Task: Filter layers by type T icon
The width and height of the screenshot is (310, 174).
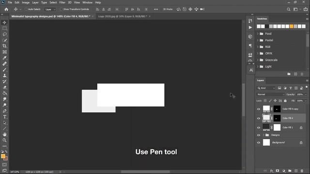Action: [x=291, y=88]
